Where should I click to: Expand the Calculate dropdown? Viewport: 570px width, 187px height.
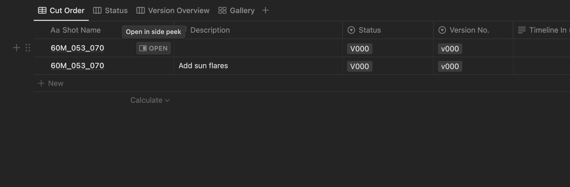[150, 100]
